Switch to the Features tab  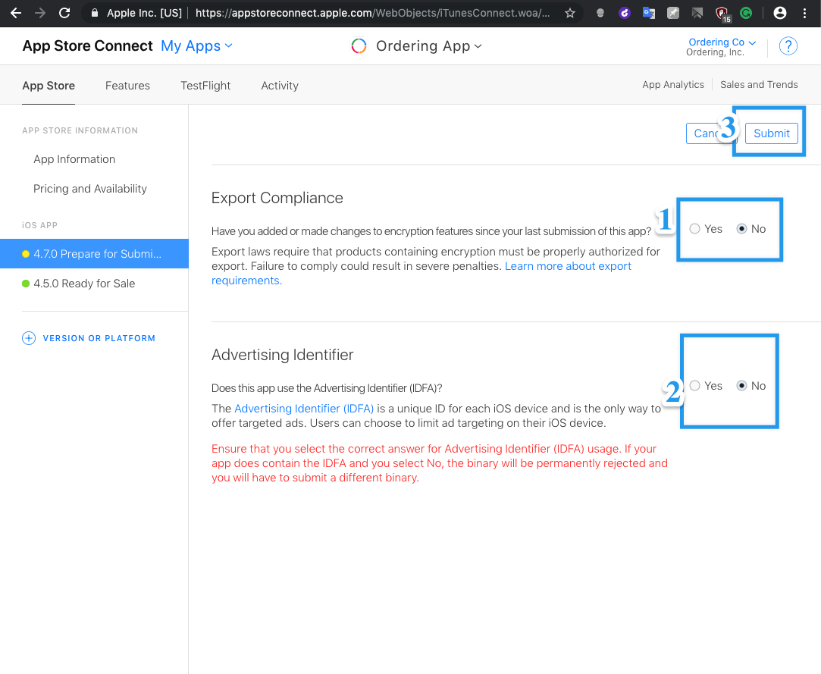coord(128,86)
